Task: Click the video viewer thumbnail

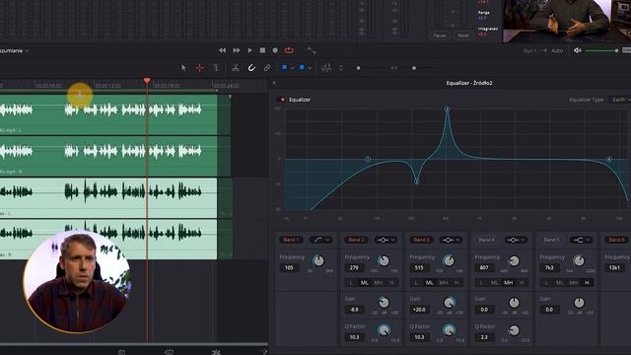Action: (567, 20)
